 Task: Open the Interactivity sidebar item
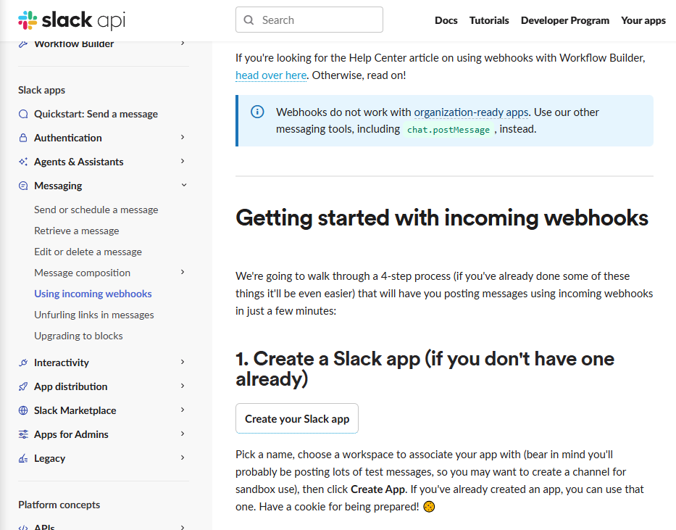[x=61, y=363]
